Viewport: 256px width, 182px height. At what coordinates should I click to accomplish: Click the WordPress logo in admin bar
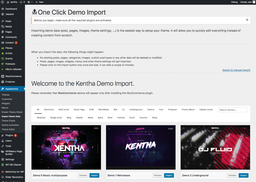pyautogui.click(x=2, y=2)
